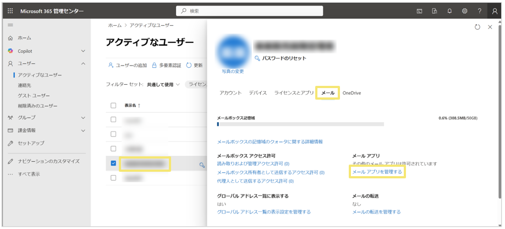Screen dimensions: 505x229
Task: Switch to the OneDrive tab
Action: pyautogui.click(x=352, y=93)
